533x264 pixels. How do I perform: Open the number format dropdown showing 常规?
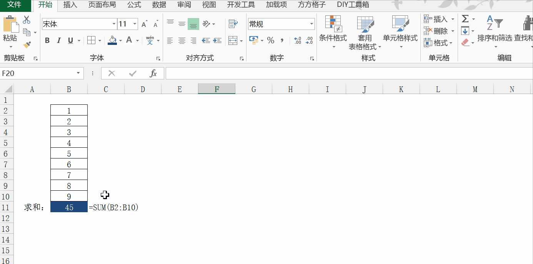tap(312, 24)
